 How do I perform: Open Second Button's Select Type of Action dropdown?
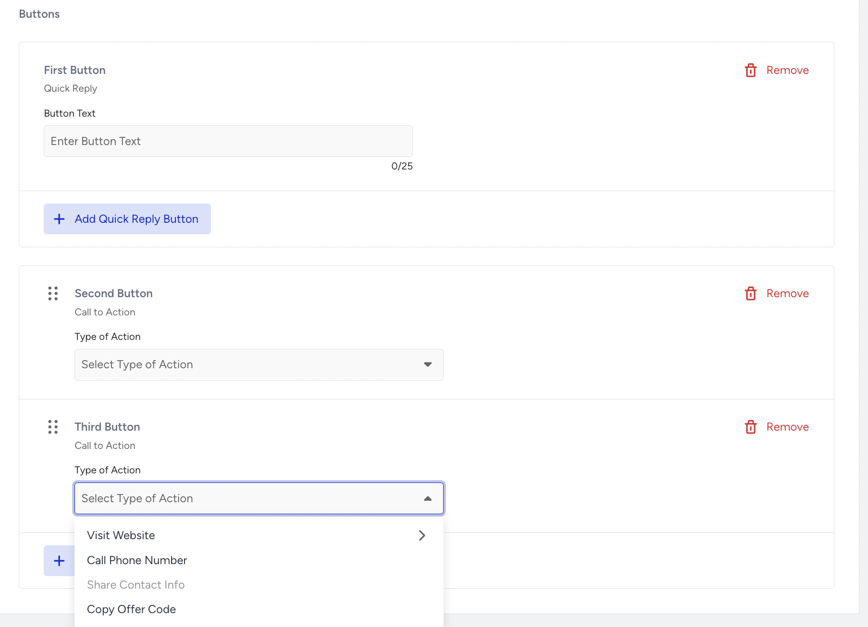tap(259, 365)
